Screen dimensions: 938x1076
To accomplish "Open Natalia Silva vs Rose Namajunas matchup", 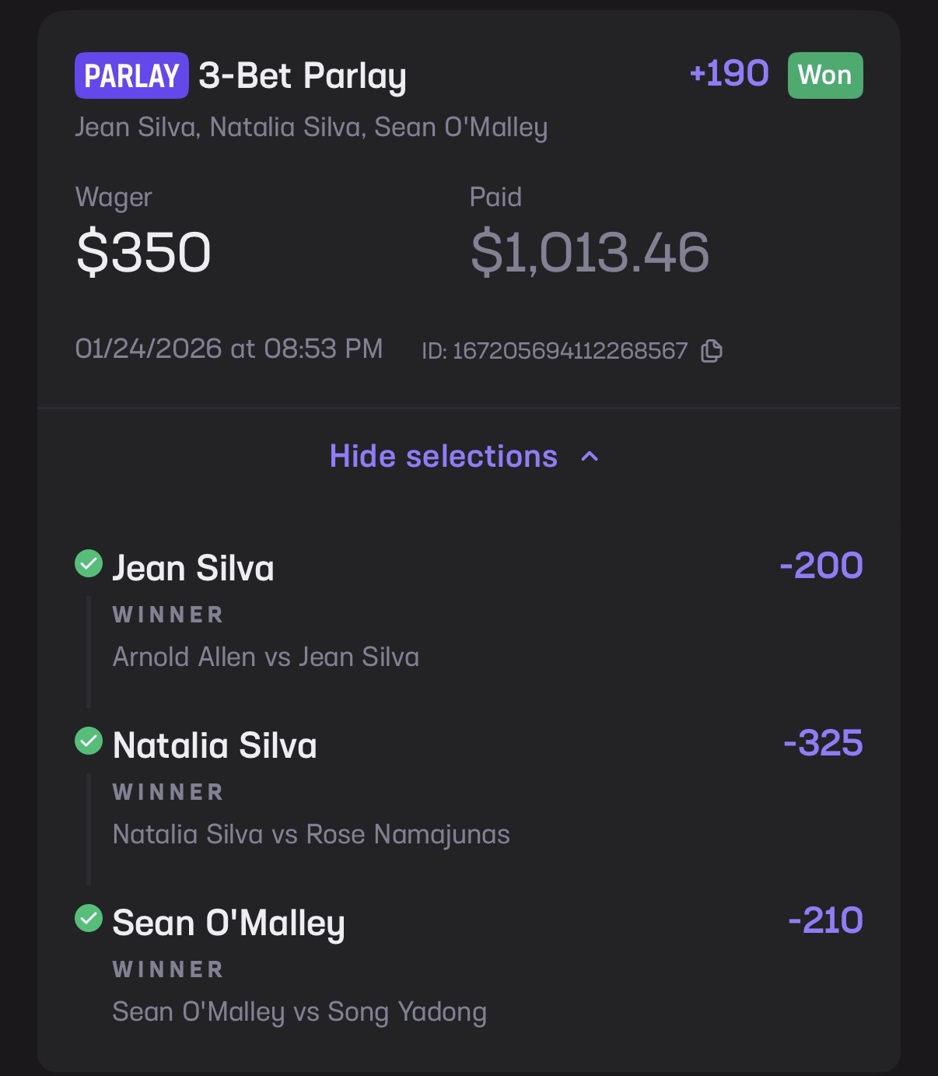I will click(311, 834).
